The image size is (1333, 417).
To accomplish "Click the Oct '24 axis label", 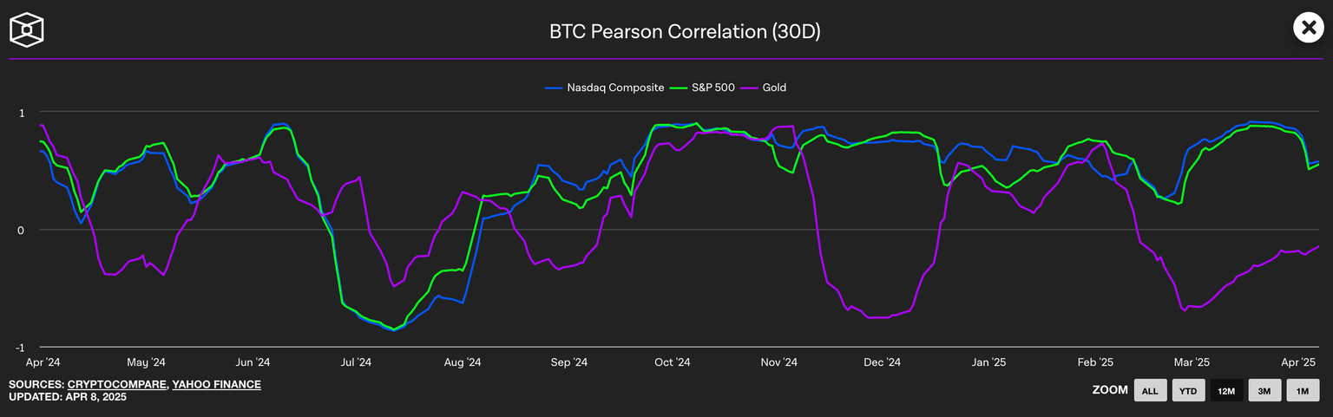I will click(672, 362).
